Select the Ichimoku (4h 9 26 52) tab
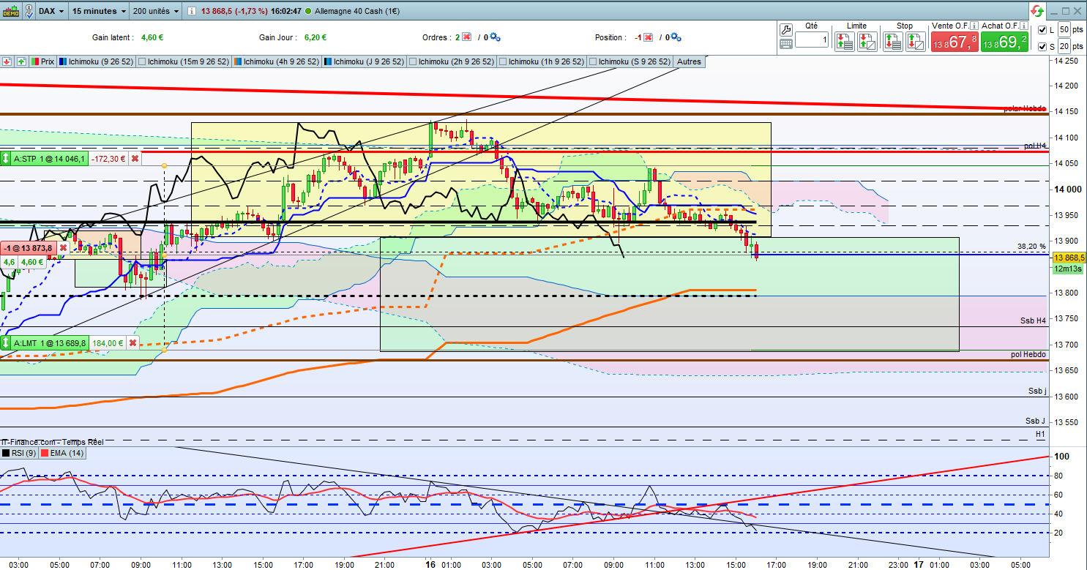1087x570 pixels. (277, 62)
